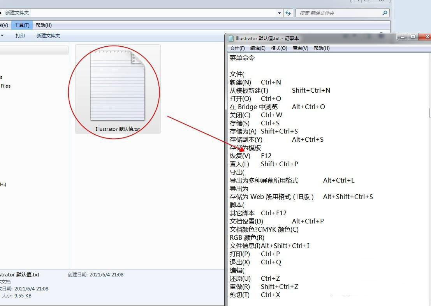431x306 pixels.
Task: Close the Notepad window
Action: coord(426,37)
